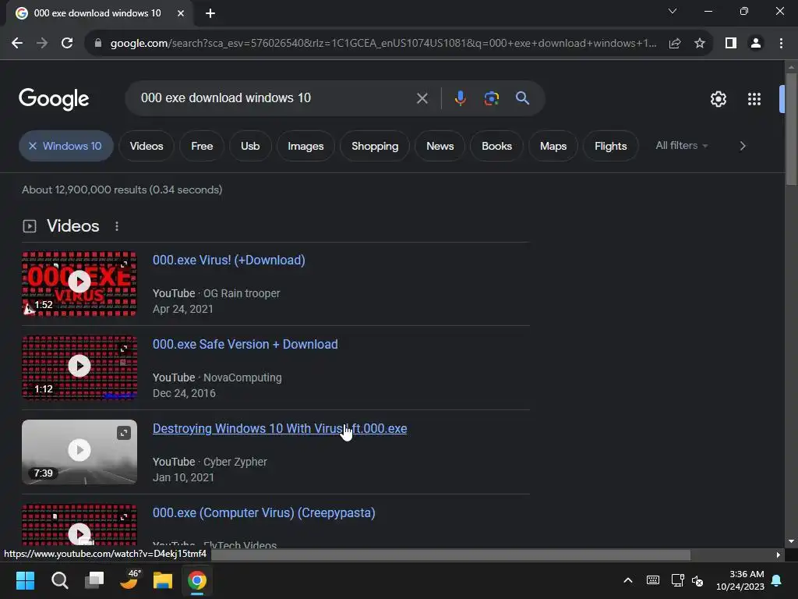Image resolution: width=798 pixels, height=599 pixels.
Task: Click the vertical page scrollbar
Action: (791, 129)
